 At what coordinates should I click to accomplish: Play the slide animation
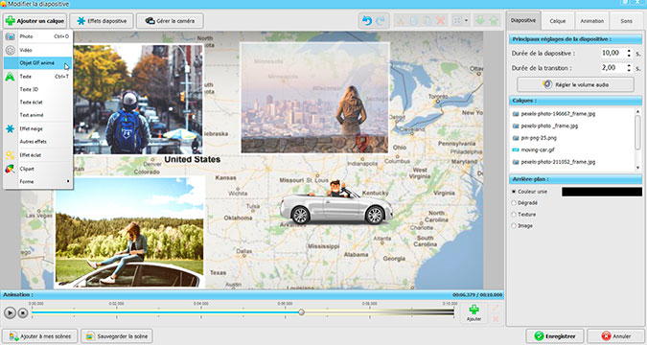(x=10, y=312)
